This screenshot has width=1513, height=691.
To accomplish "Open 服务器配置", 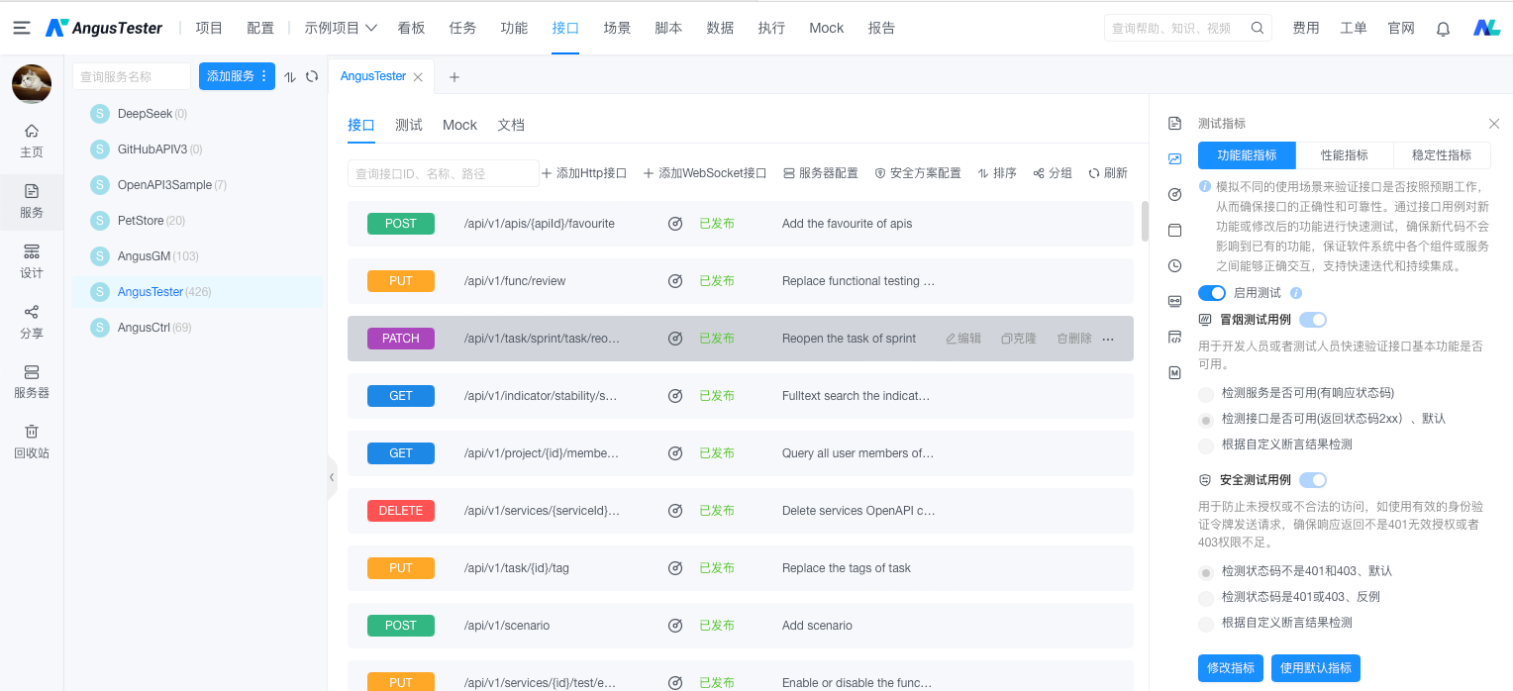I will click(821, 173).
